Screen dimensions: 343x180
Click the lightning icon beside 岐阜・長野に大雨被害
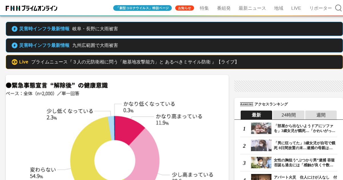pos(15,29)
